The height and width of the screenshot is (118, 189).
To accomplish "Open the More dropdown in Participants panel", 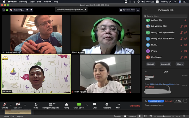I will (180, 64).
